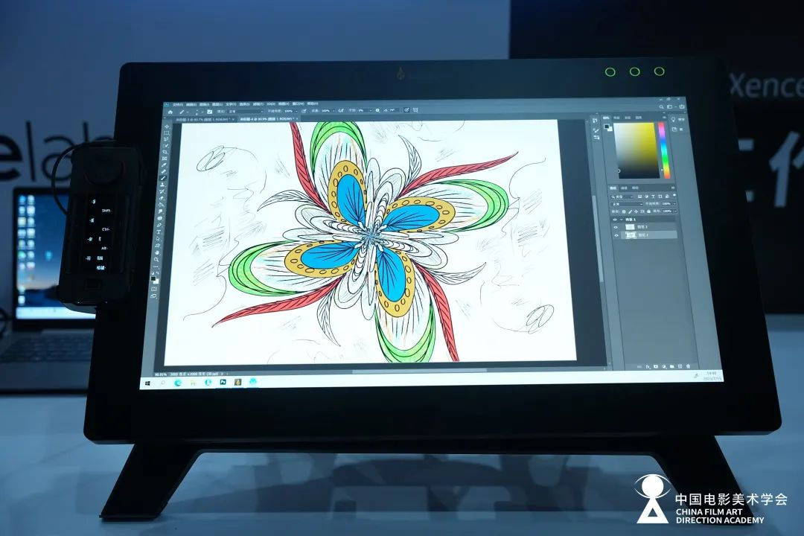Select the Clone Stamp tool
This screenshot has width=804, height=536.
(x=162, y=185)
